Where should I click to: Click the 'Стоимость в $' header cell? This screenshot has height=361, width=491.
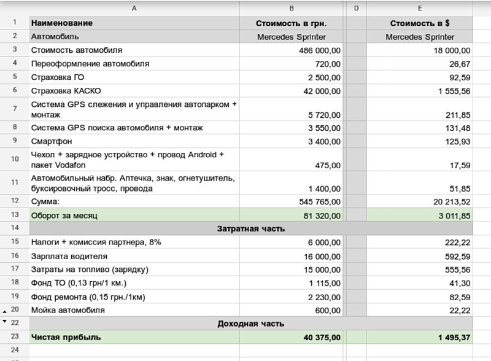coord(420,23)
